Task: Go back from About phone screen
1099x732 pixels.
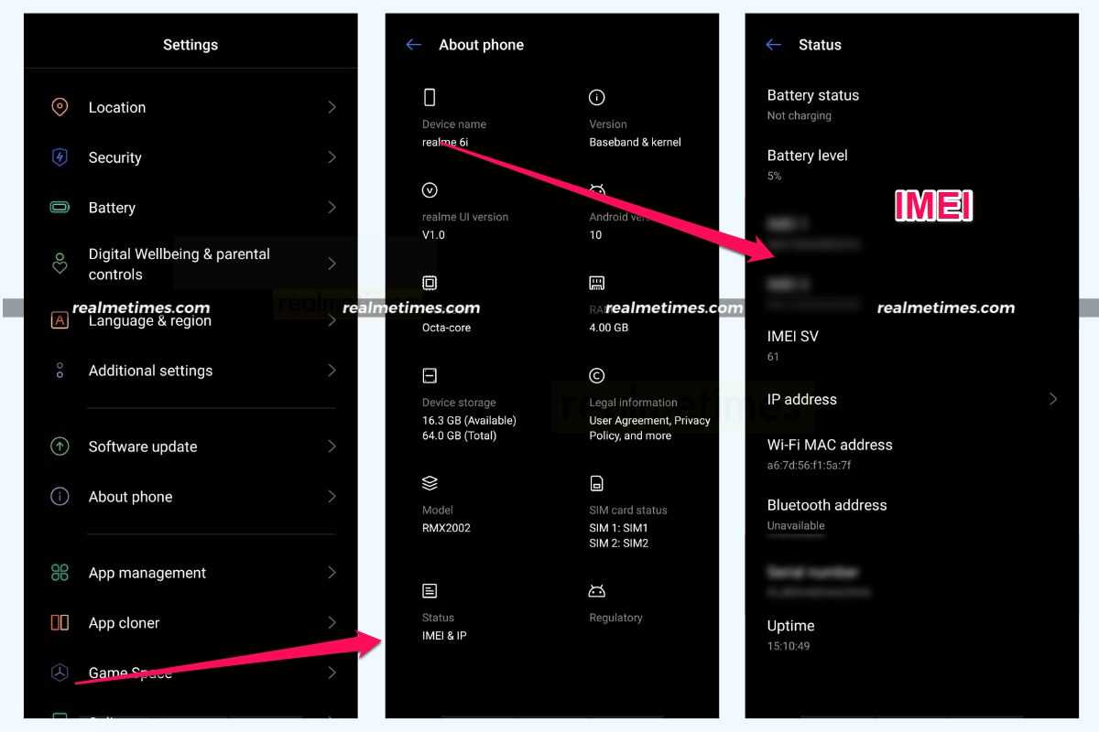Action: pos(414,44)
